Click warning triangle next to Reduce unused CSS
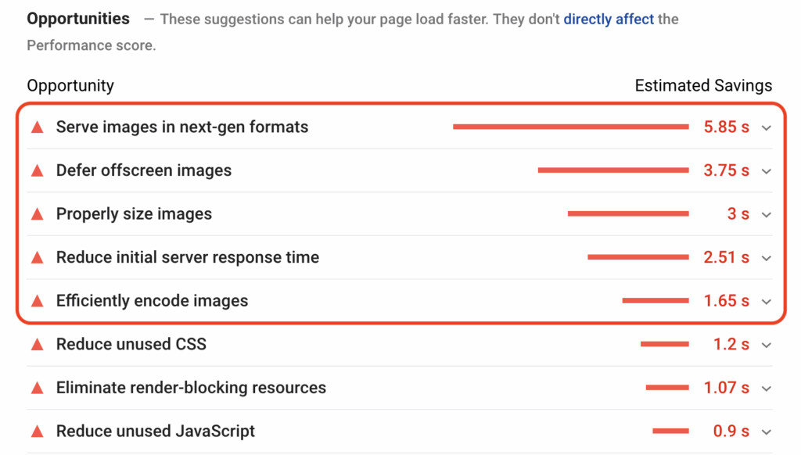Image resolution: width=801 pixels, height=455 pixels. [x=37, y=344]
